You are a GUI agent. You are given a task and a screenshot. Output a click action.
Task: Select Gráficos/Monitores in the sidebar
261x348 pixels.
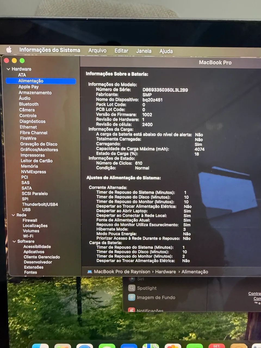pos(39,150)
